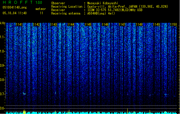Click the Receiving Location label
Screen dimensions: 180x114
point(67,7)
